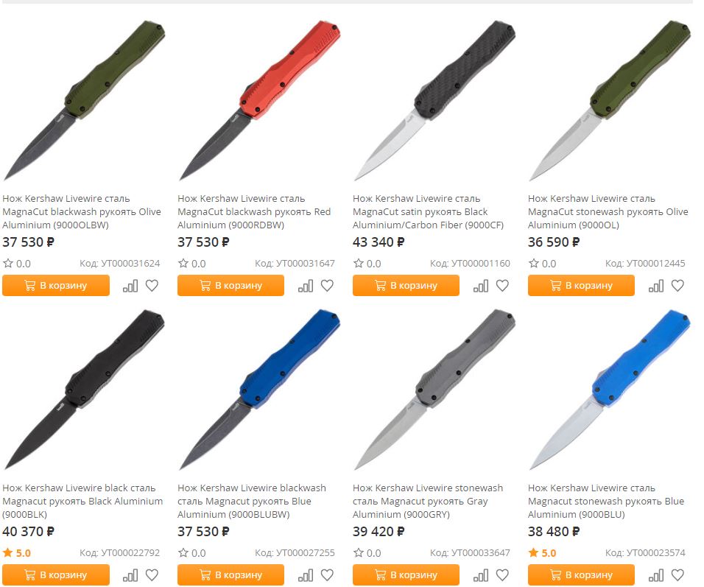Add Olive blackwash 9000OLBW knife to favorites
Image resolution: width=704 pixels, height=587 pixels.
click(x=152, y=286)
